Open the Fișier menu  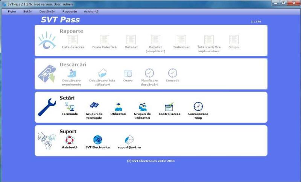(x=12, y=12)
